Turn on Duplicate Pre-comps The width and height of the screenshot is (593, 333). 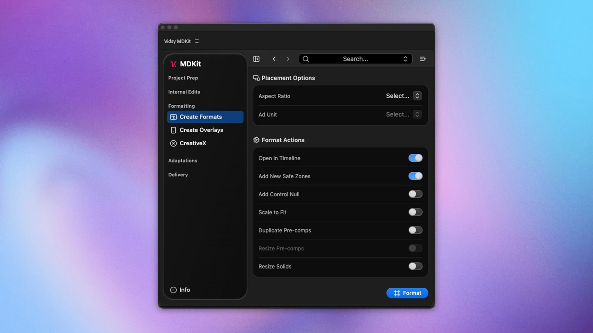click(415, 230)
